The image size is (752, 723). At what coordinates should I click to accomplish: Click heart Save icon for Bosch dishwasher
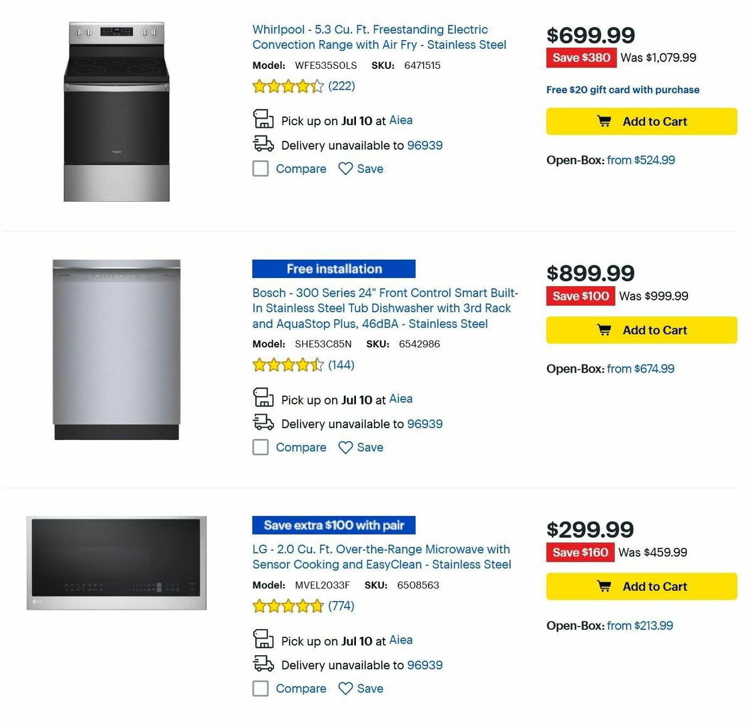[x=345, y=447]
